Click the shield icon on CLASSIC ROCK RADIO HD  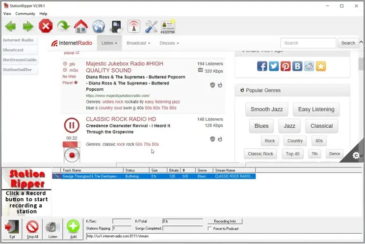point(212,139)
